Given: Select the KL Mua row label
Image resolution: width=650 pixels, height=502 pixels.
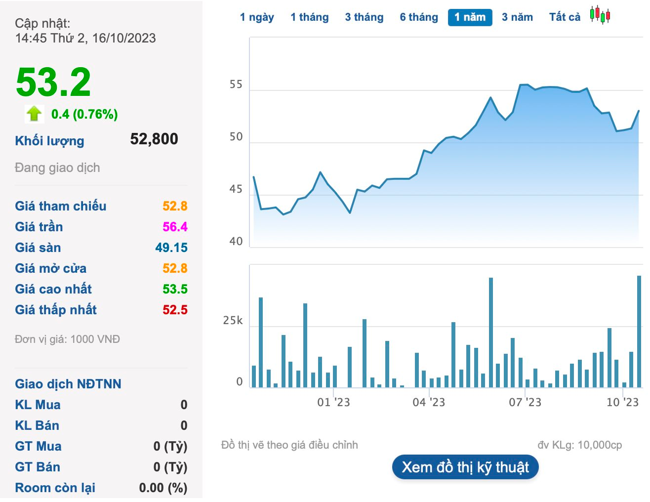Looking at the screenshot, I should (38, 405).
